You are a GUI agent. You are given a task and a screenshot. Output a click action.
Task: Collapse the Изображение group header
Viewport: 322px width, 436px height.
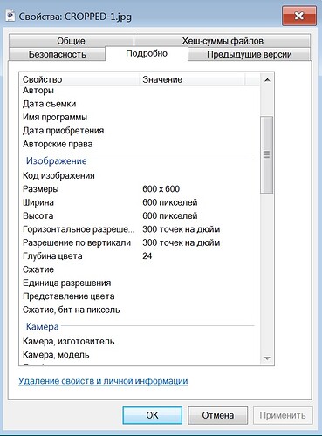(57, 160)
